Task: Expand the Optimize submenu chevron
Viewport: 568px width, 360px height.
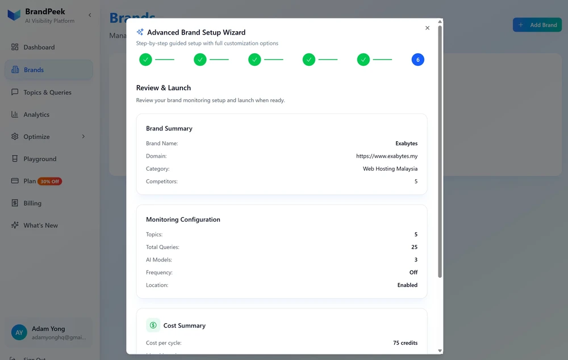Action: pos(83,136)
